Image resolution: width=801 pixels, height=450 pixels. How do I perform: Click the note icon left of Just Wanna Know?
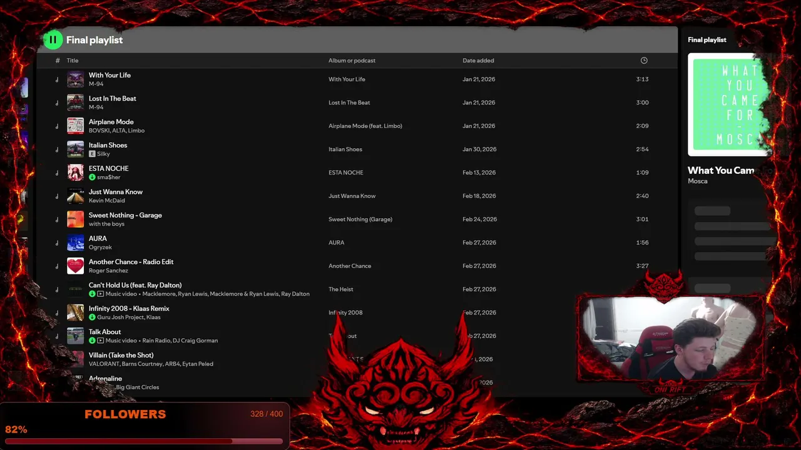pyautogui.click(x=57, y=196)
